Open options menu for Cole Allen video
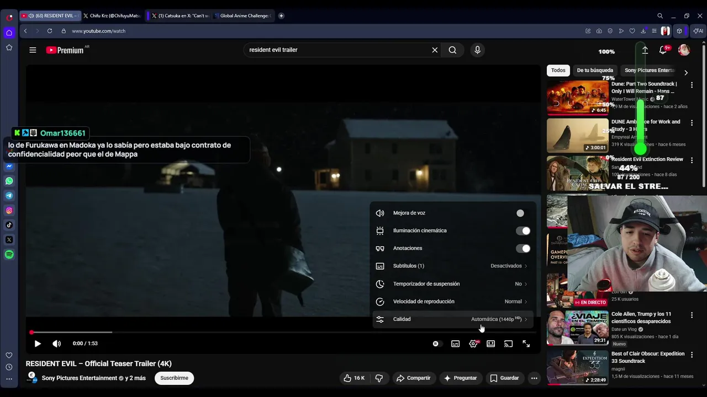This screenshot has width=707, height=397. pos(692,315)
